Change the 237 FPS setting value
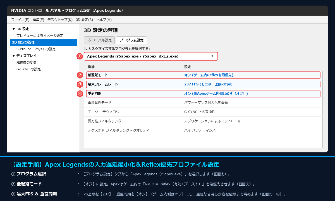Viewport: 335px width, 201px height. (208, 84)
